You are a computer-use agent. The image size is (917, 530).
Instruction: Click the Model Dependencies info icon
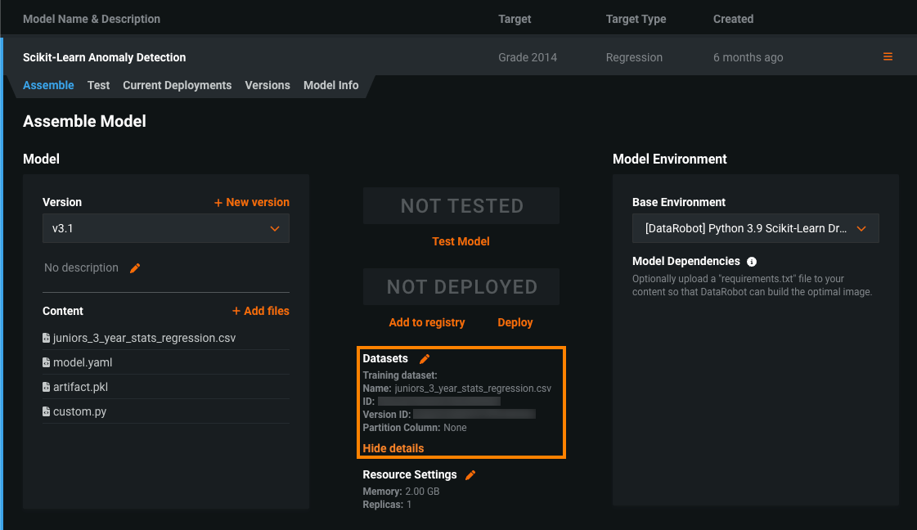tap(752, 262)
